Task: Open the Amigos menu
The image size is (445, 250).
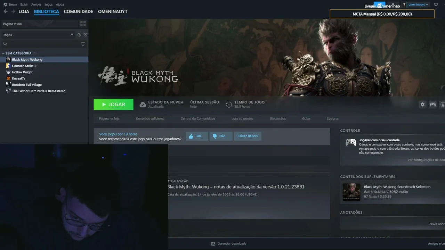Action: [36, 5]
